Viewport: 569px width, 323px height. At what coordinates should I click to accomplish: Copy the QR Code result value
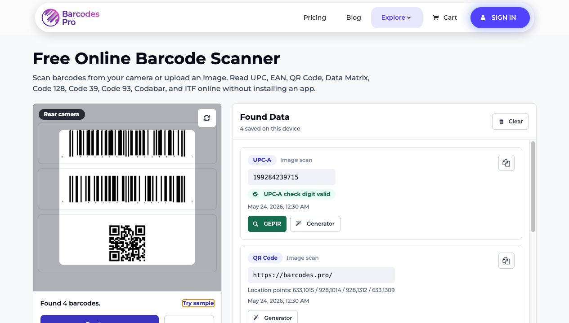coord(506,261)
